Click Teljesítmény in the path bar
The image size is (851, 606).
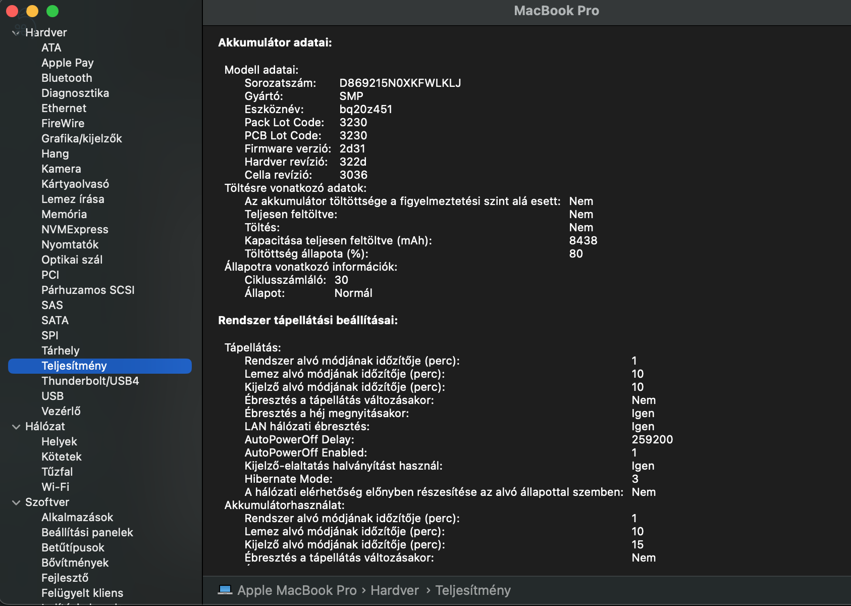coord(473,590)
